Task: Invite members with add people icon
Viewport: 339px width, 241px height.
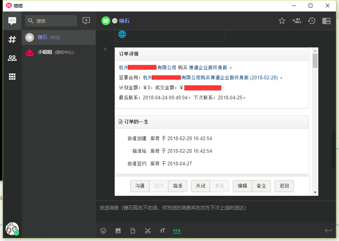Action: [x=297, y=21]
